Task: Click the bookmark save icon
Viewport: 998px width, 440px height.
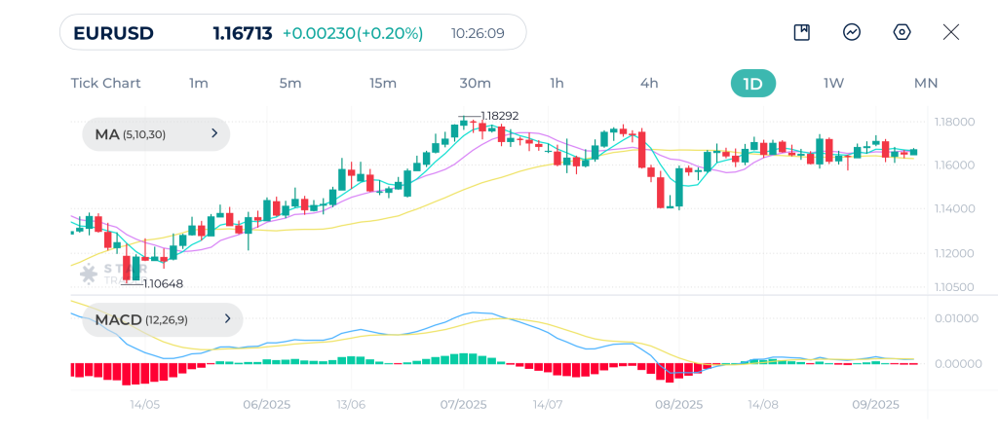Action: coord(802,32)
